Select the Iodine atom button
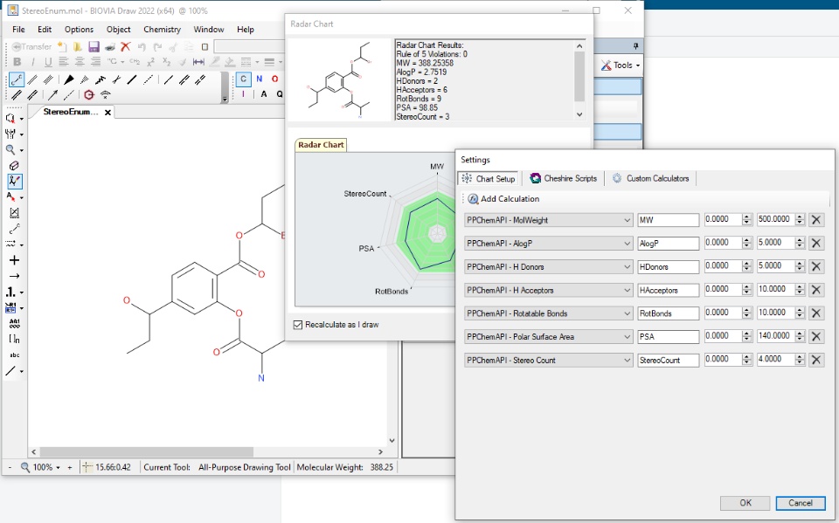The height and width of the screenshot is (523, 839). (244, 94)
